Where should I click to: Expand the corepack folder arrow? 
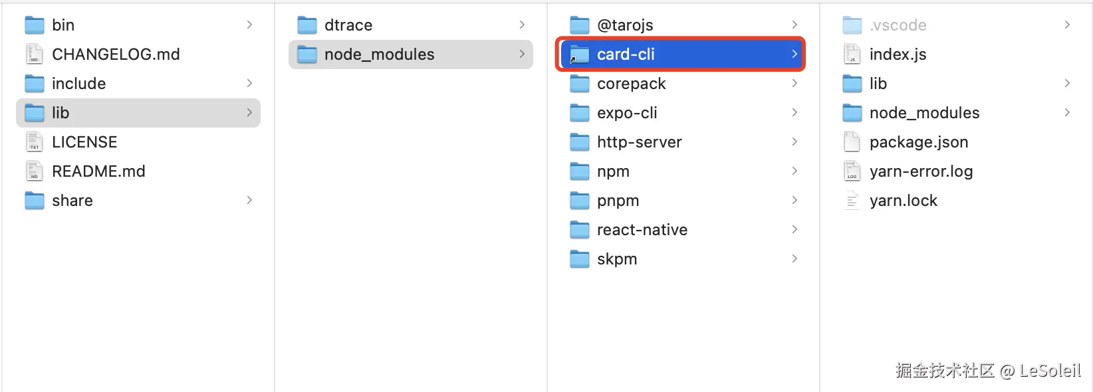point(794,84)
